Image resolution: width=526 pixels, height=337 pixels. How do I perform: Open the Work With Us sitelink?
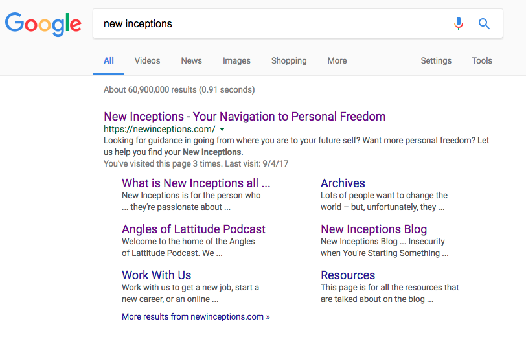click(156, 275)
